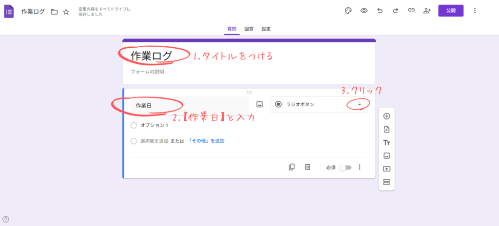
Task: Open the more options menu beside 公開
Action: point(475,11)
